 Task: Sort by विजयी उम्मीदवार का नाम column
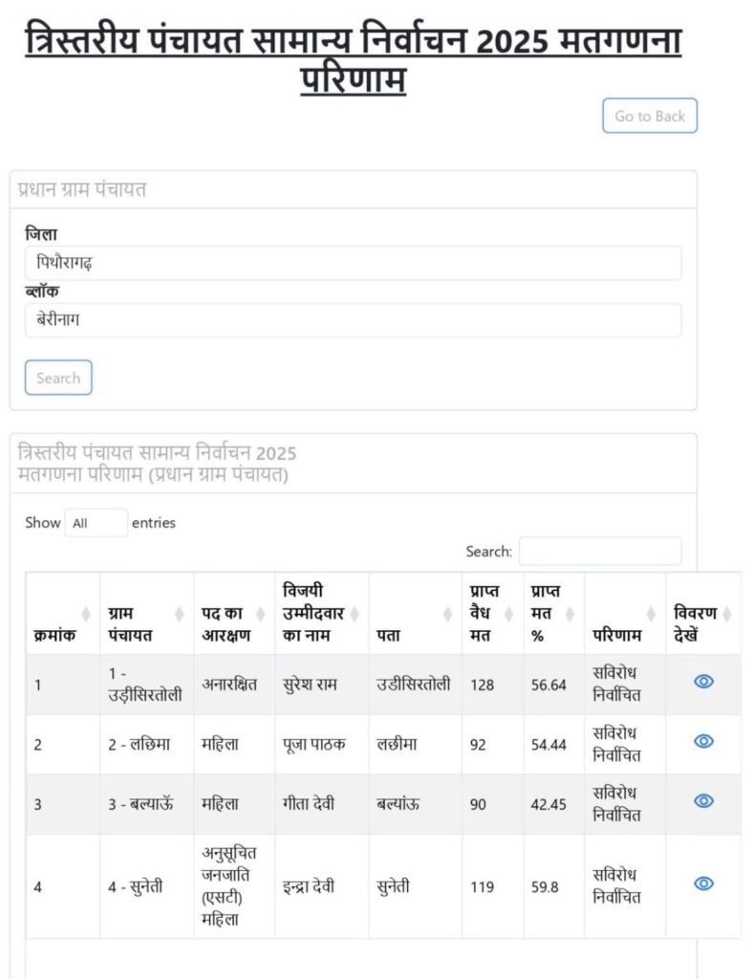click(x=354, y=614)
